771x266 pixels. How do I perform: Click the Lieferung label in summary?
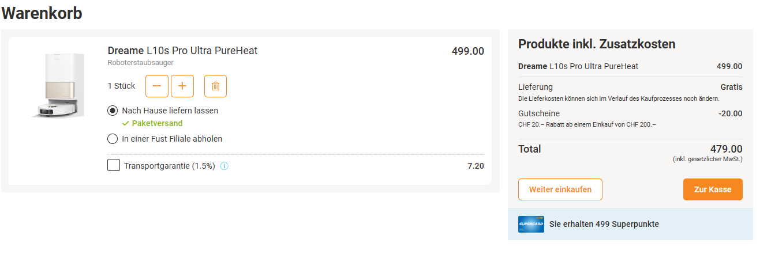pos(536,87)
